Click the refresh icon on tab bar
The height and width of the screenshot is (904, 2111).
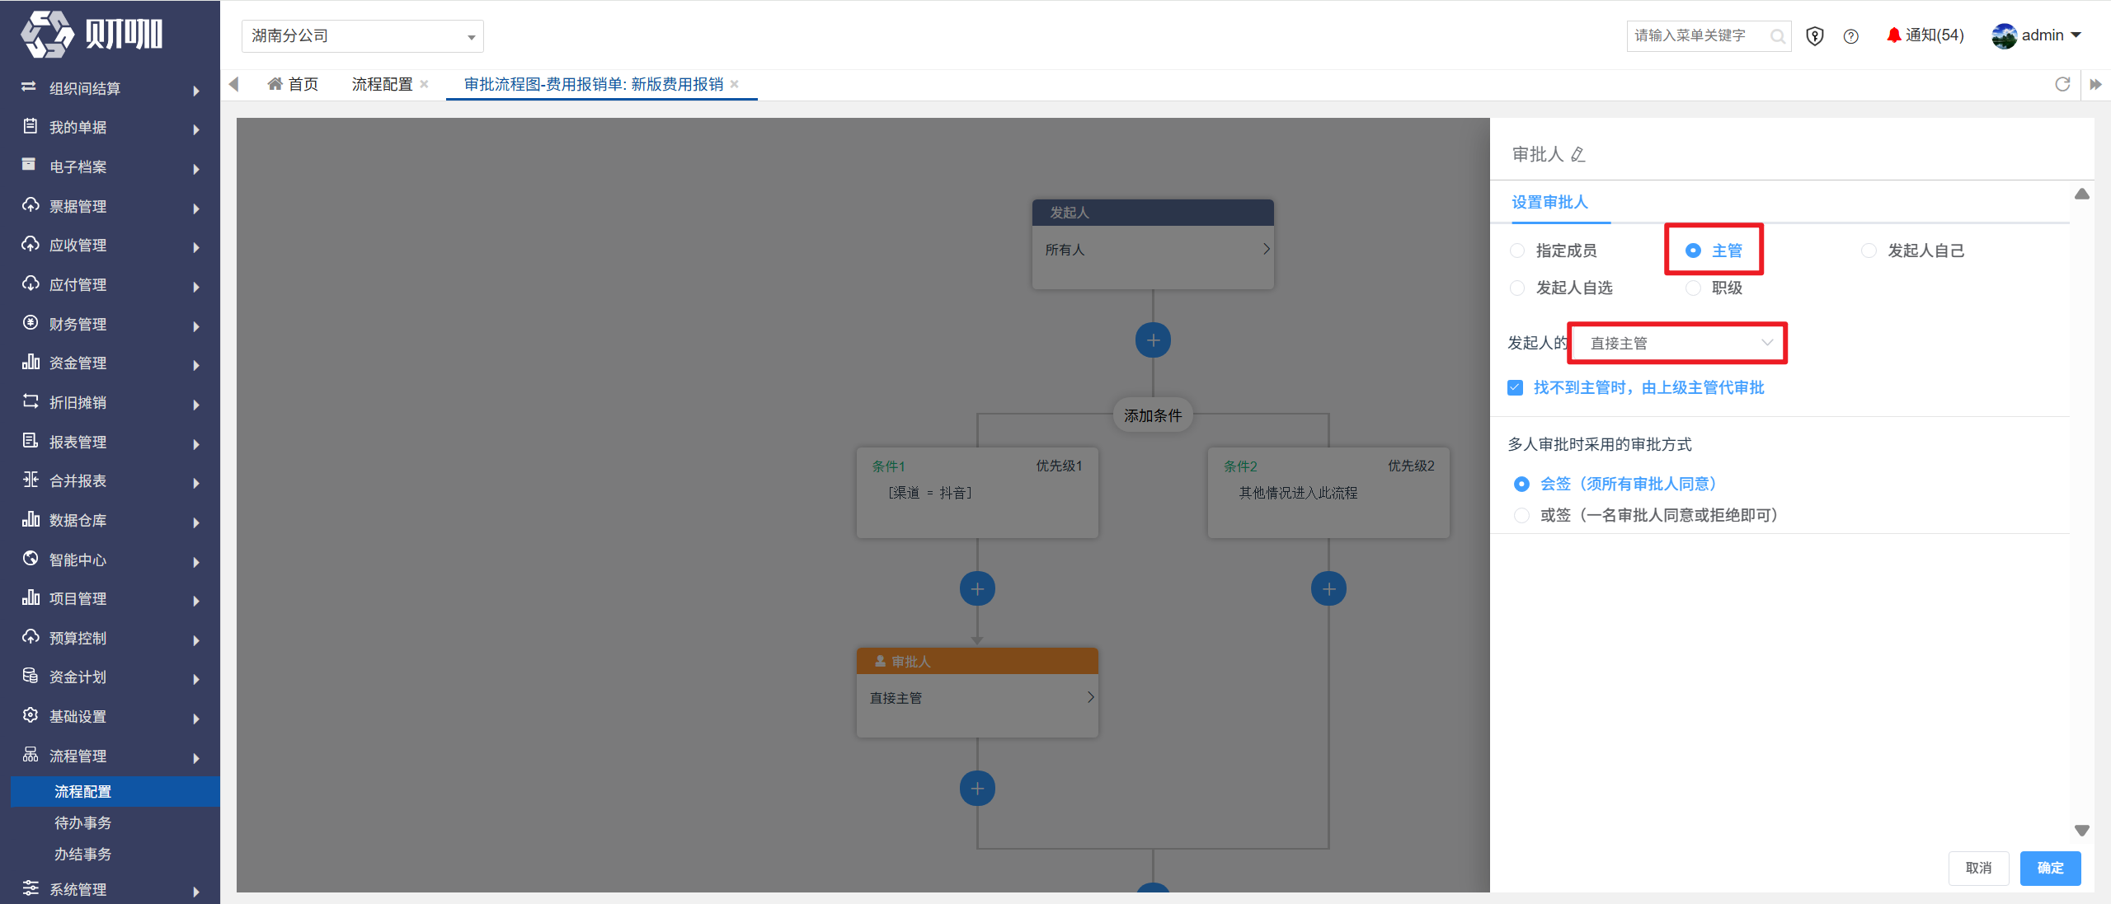2062,84
